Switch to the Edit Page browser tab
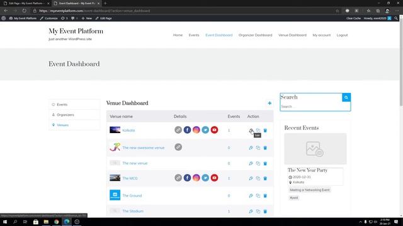This screenshot has height=226, width=403. click(26, 3)
